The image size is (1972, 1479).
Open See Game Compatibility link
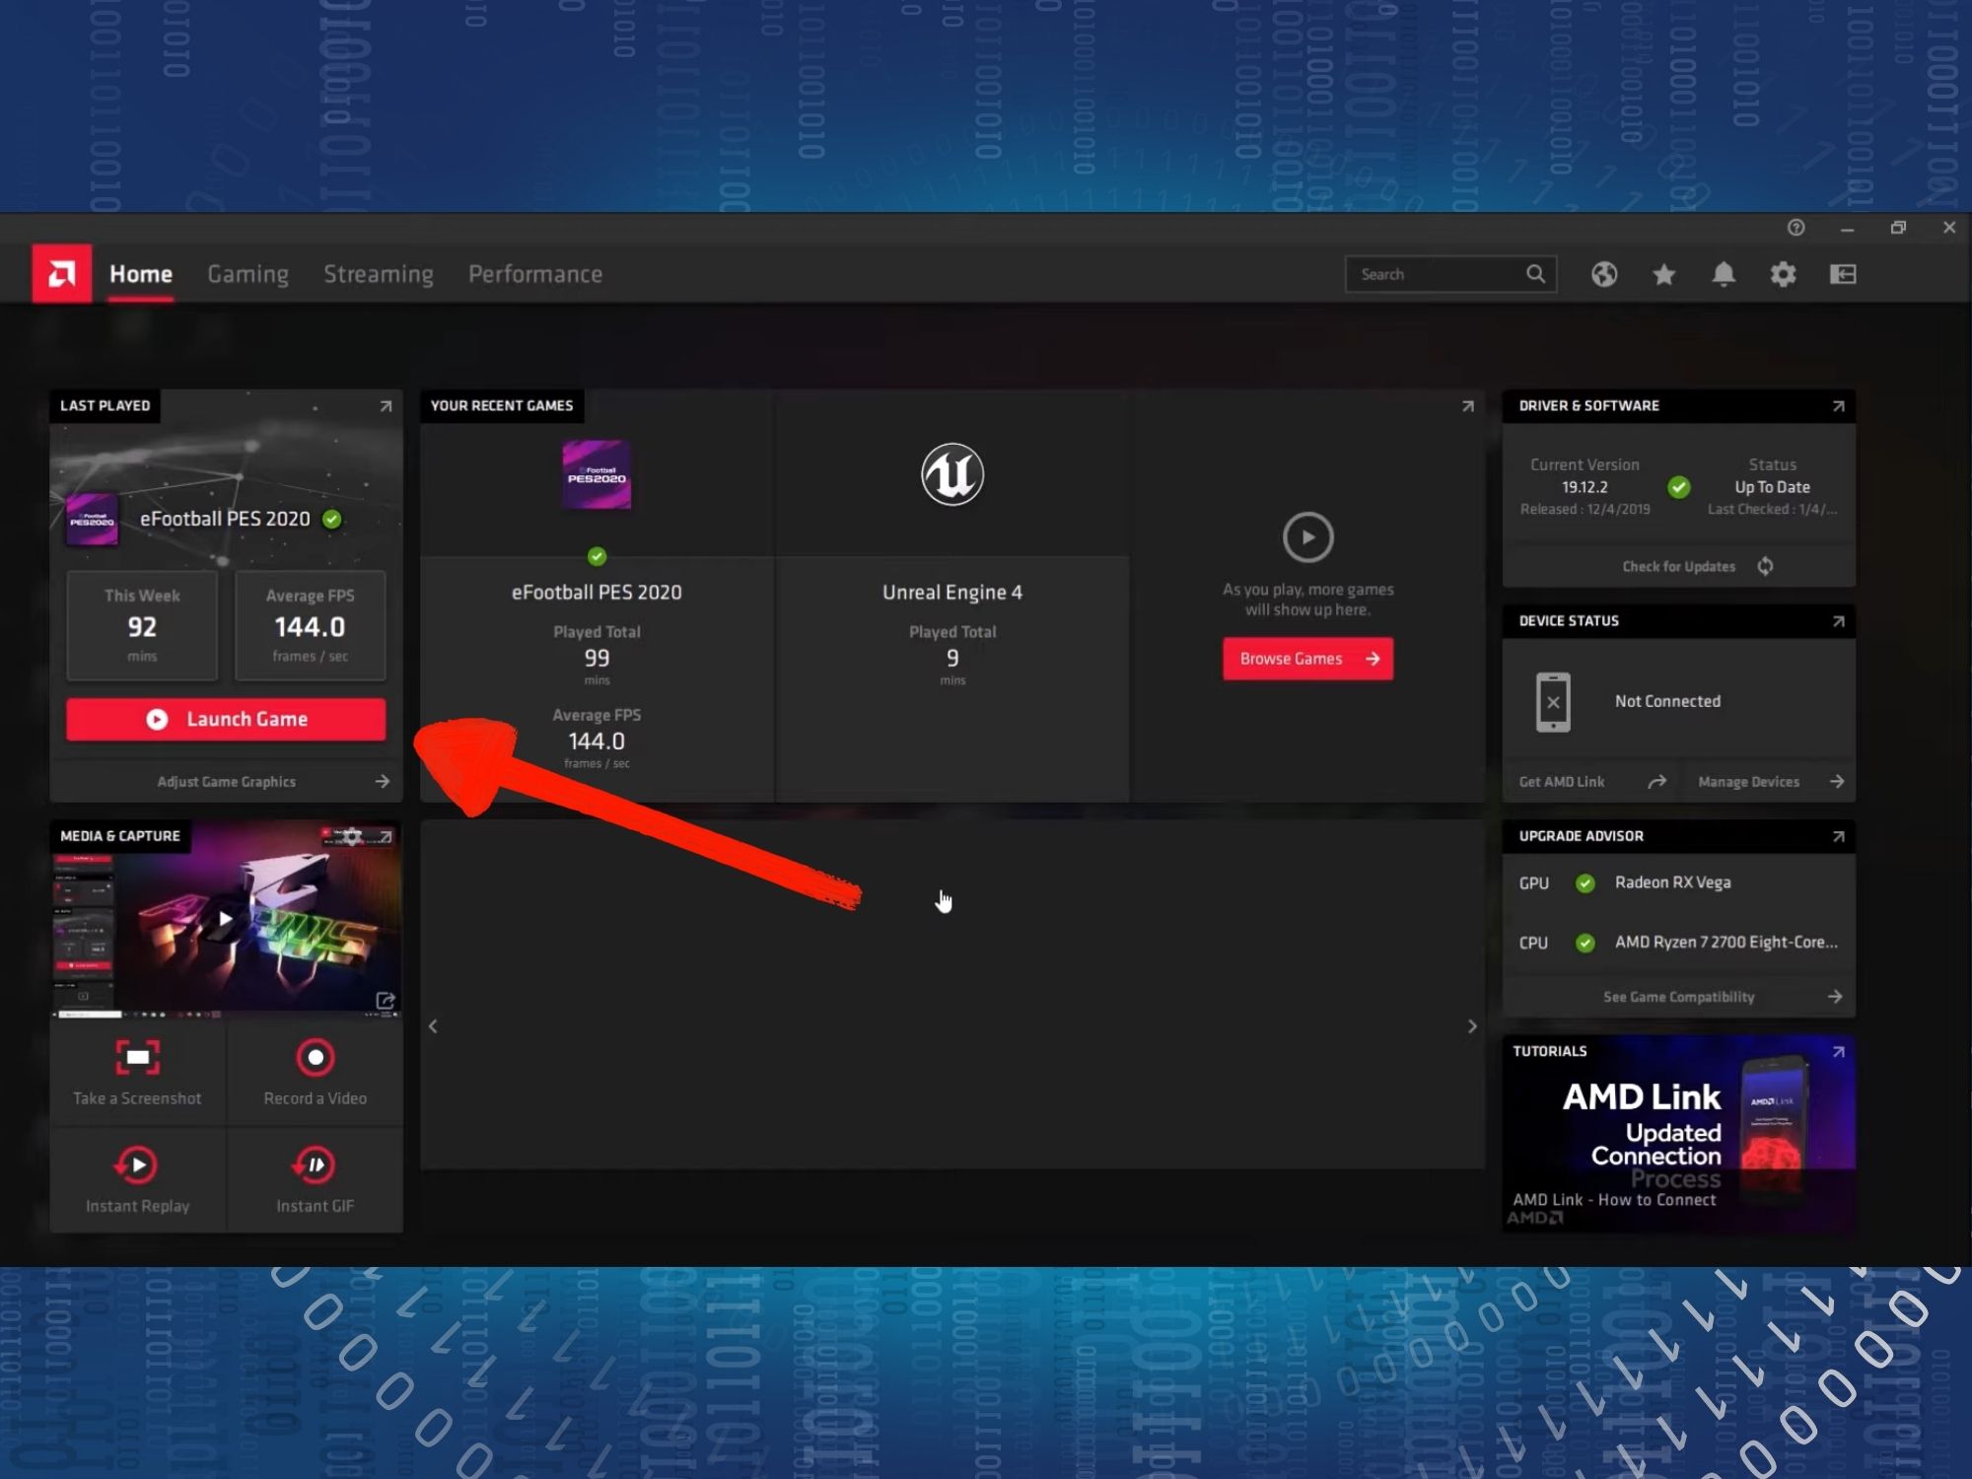(x=1678, y=997)
